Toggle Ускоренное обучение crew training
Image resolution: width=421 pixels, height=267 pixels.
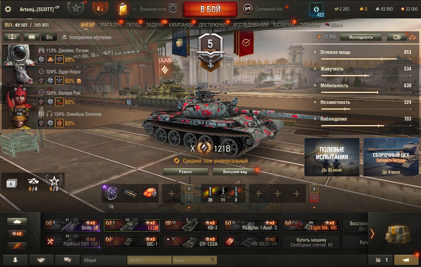click(x=87, y=37)
